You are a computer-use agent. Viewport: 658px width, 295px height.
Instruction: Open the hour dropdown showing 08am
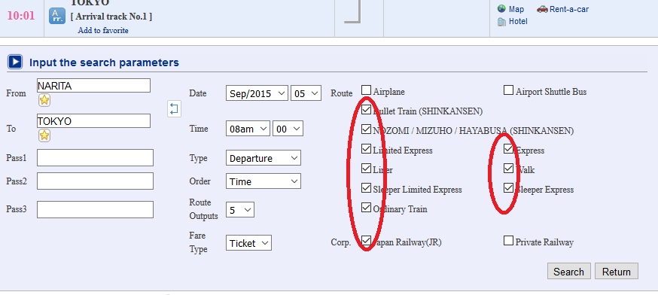(248, 129)
